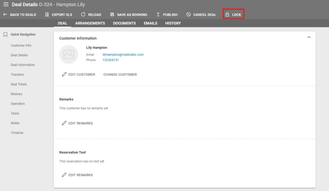Open the hamburger main menu
The image size is (329, 191).
tap(6, 4)
